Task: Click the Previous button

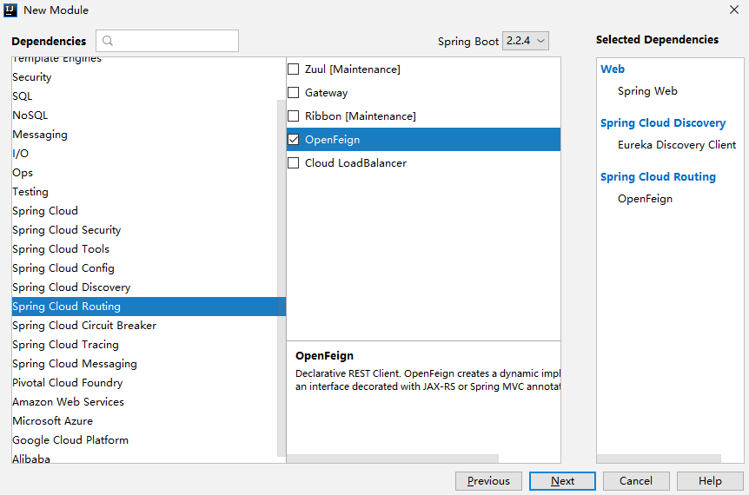Action: click(x=488, y=481)
